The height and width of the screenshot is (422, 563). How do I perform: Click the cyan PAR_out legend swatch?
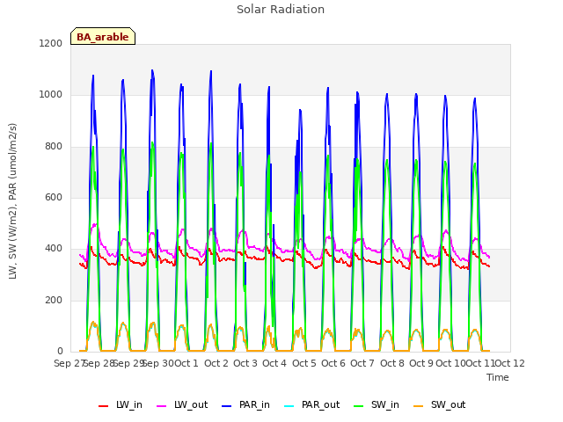pyautogui.click(x=289, y=406)
